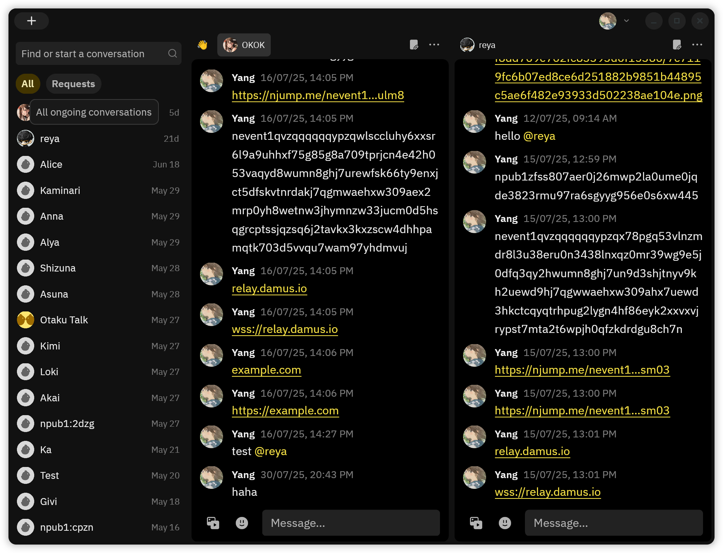Click the search magnifier icon in sidebar
Viewport: 723px width, 553px height.
172,54
